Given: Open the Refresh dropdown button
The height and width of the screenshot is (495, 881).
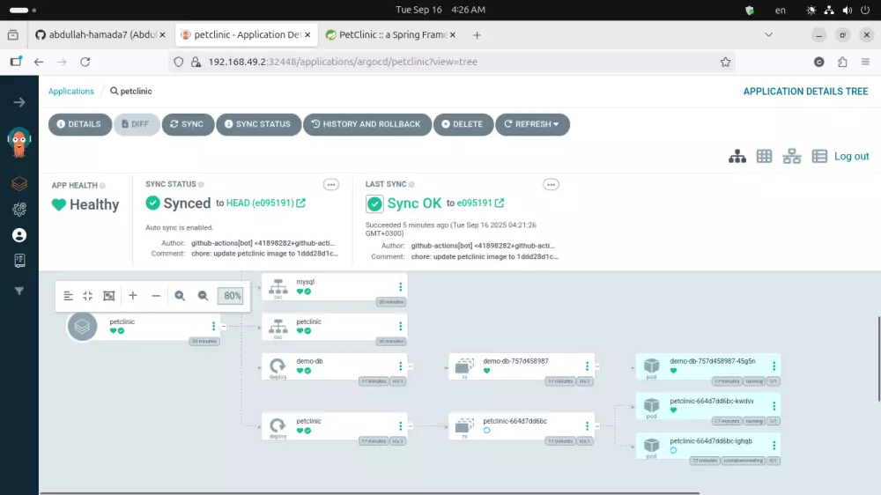Looking at the screenshot, I should pos(532,124).
